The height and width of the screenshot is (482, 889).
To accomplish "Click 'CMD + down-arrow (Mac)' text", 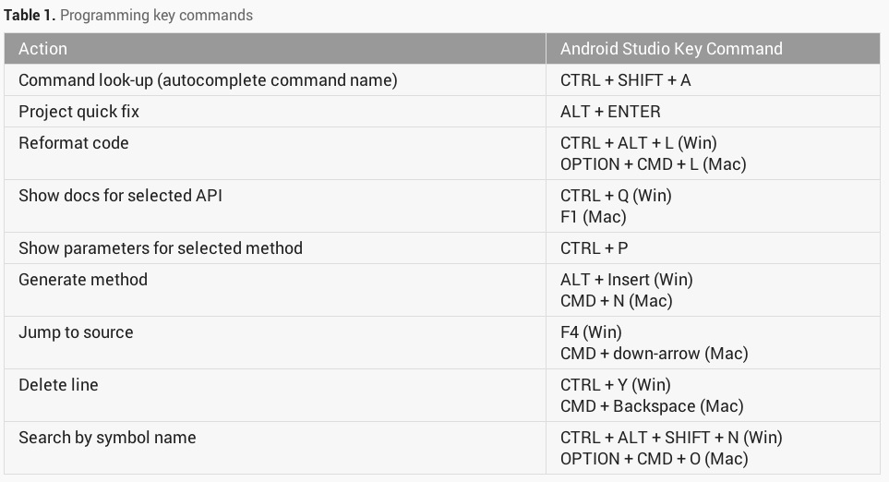I will click(x=654, y=354).
